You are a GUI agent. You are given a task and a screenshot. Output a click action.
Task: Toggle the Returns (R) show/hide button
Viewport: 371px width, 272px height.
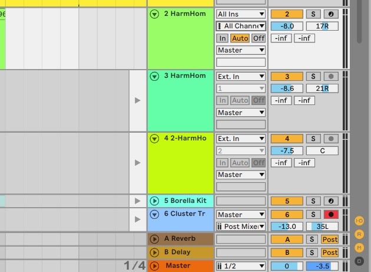[x=359, y=234]
